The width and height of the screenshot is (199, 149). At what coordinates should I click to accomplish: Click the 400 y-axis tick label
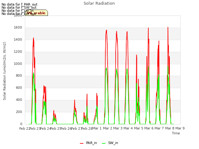pyautogui.click(x=19, y=100)
